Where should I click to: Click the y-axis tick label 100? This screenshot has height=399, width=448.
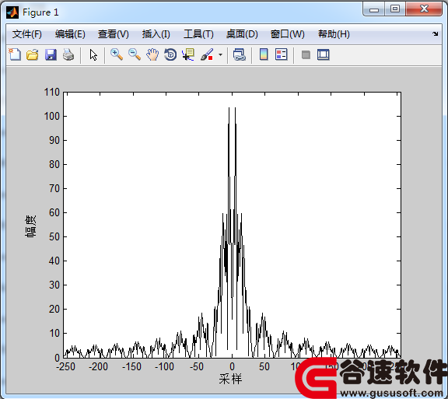click(x=51, y=116)
